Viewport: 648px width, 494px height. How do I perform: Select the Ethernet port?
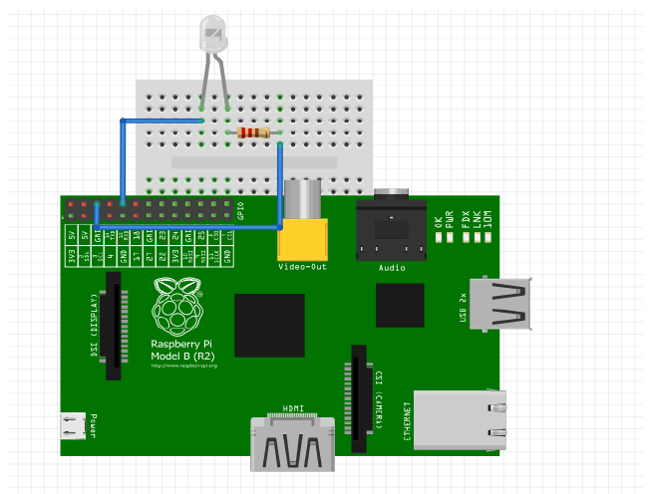coord(460,419)
